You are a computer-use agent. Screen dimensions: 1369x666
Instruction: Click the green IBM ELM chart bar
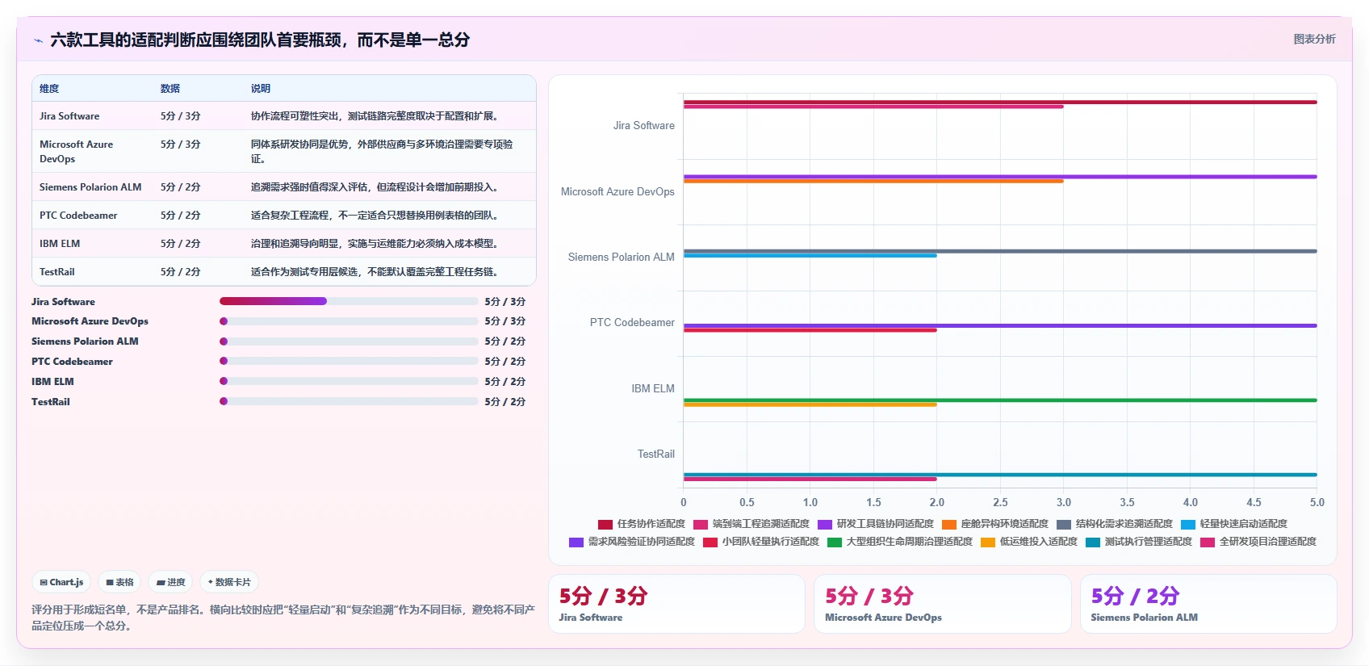point(1000,400)
